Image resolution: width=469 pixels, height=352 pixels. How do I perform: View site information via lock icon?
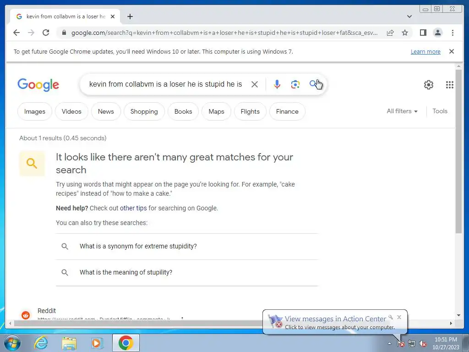tap(64, 33)
